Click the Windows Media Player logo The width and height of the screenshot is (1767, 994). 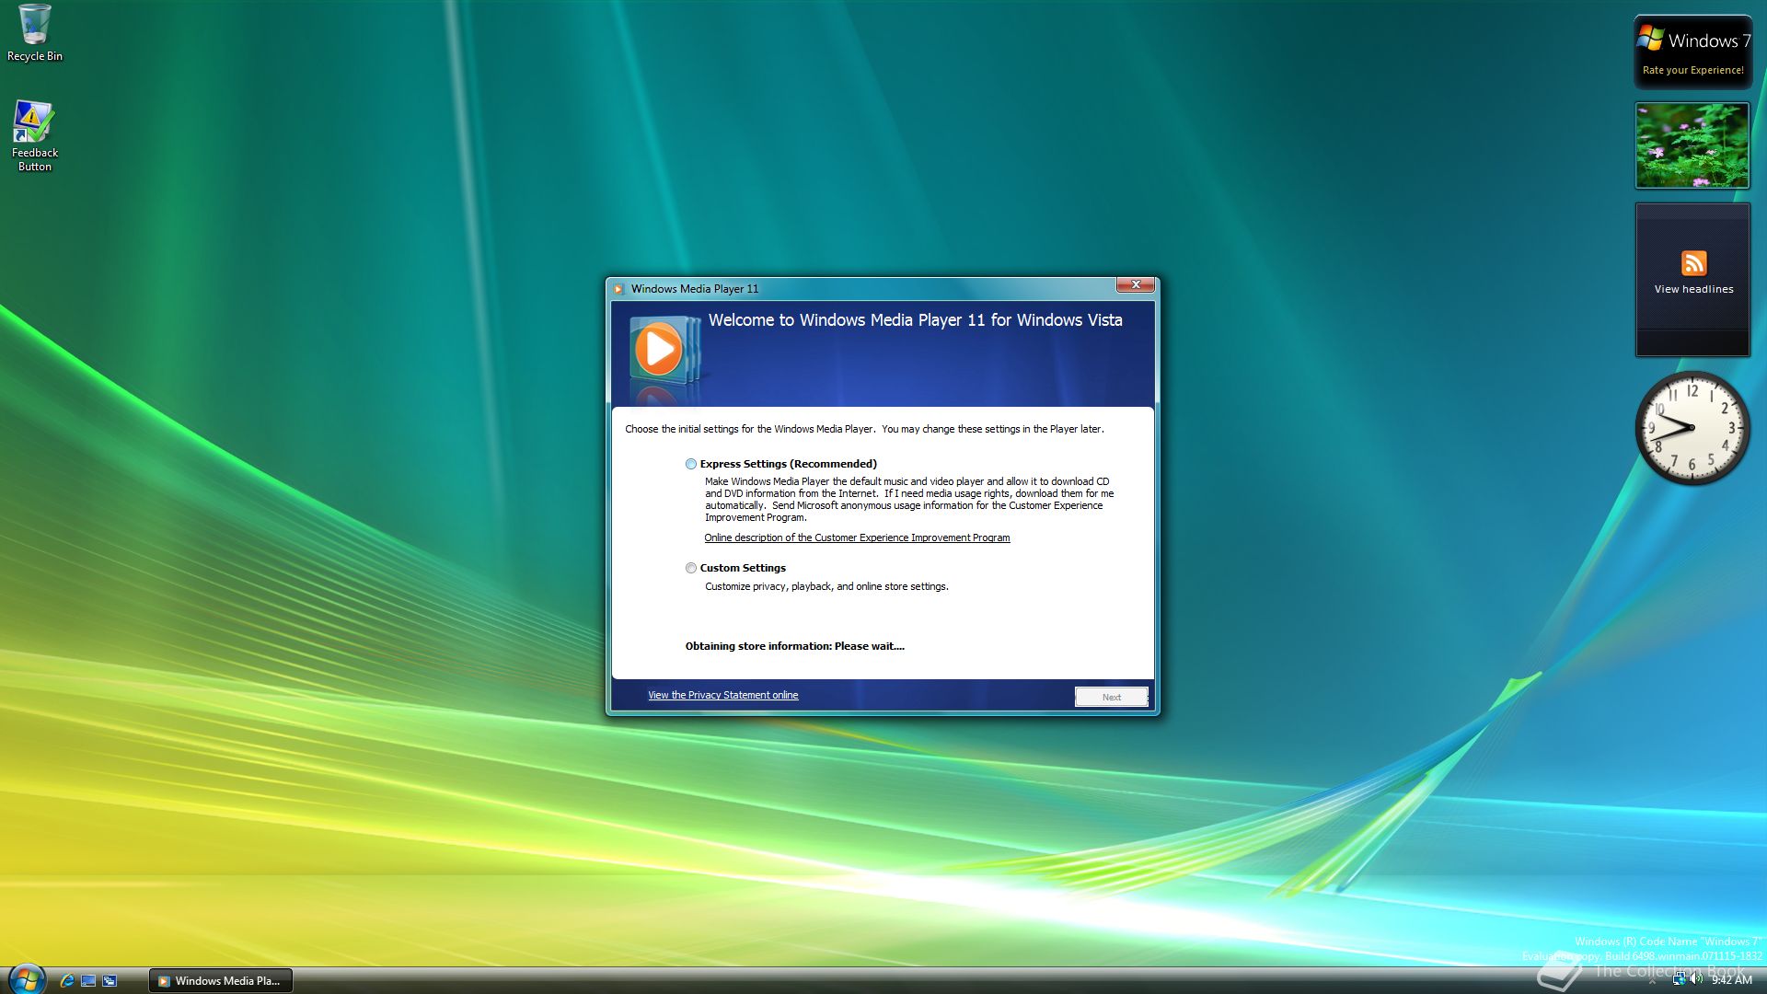click(x=660, y=351)
